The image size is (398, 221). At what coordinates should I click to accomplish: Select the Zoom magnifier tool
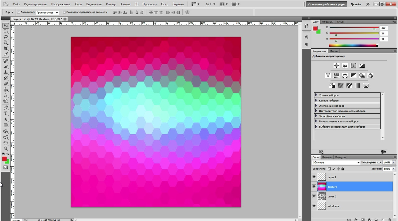[x=6, y=149]
